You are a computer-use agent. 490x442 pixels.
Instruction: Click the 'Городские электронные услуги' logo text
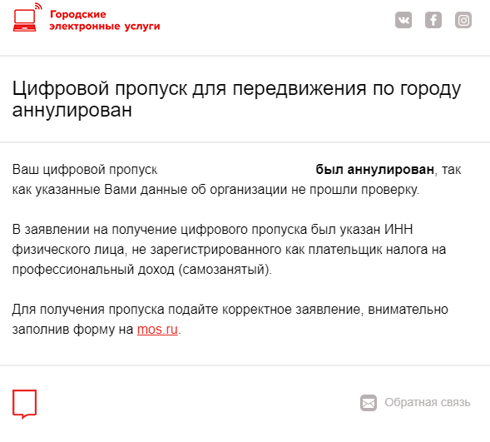105,20
